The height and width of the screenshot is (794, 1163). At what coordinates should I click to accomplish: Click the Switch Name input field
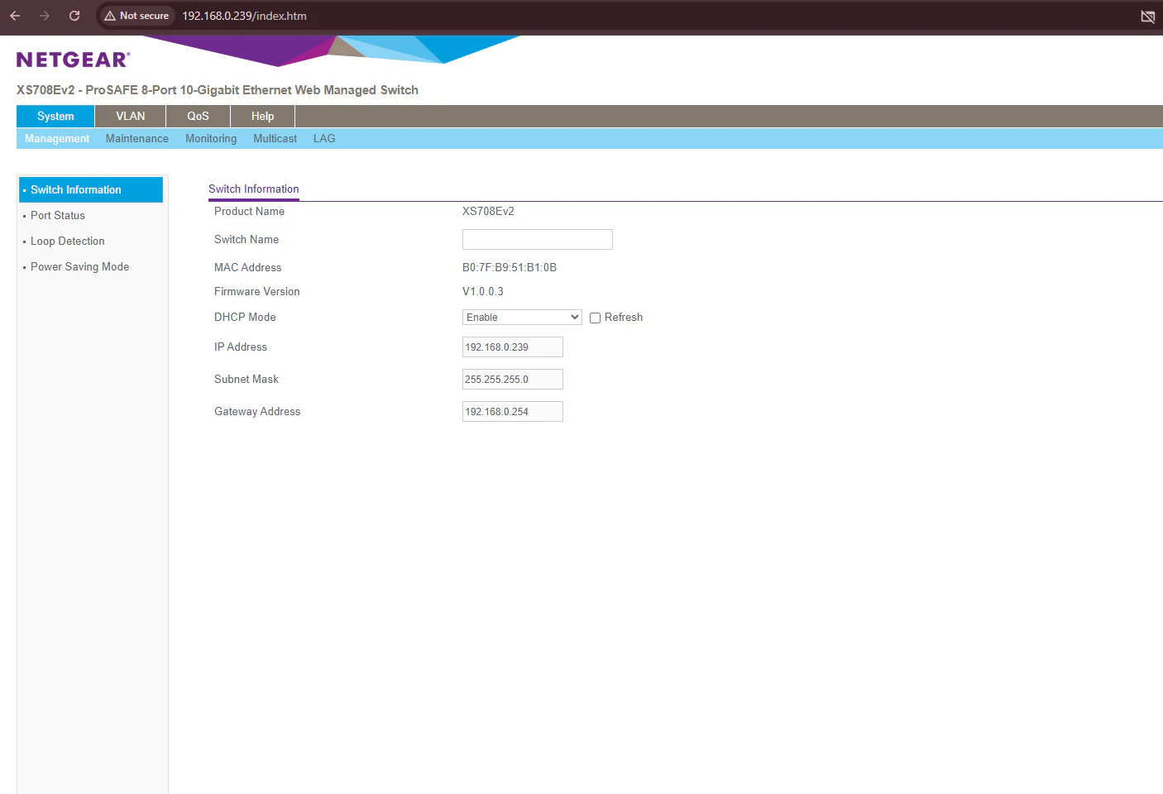pos(538,240)
